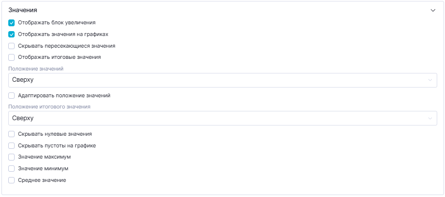Image resolution: width=445 pixels, height=197 pixels.
Task: Turn on Значение минимум checkbox
Action: (12, 169)
